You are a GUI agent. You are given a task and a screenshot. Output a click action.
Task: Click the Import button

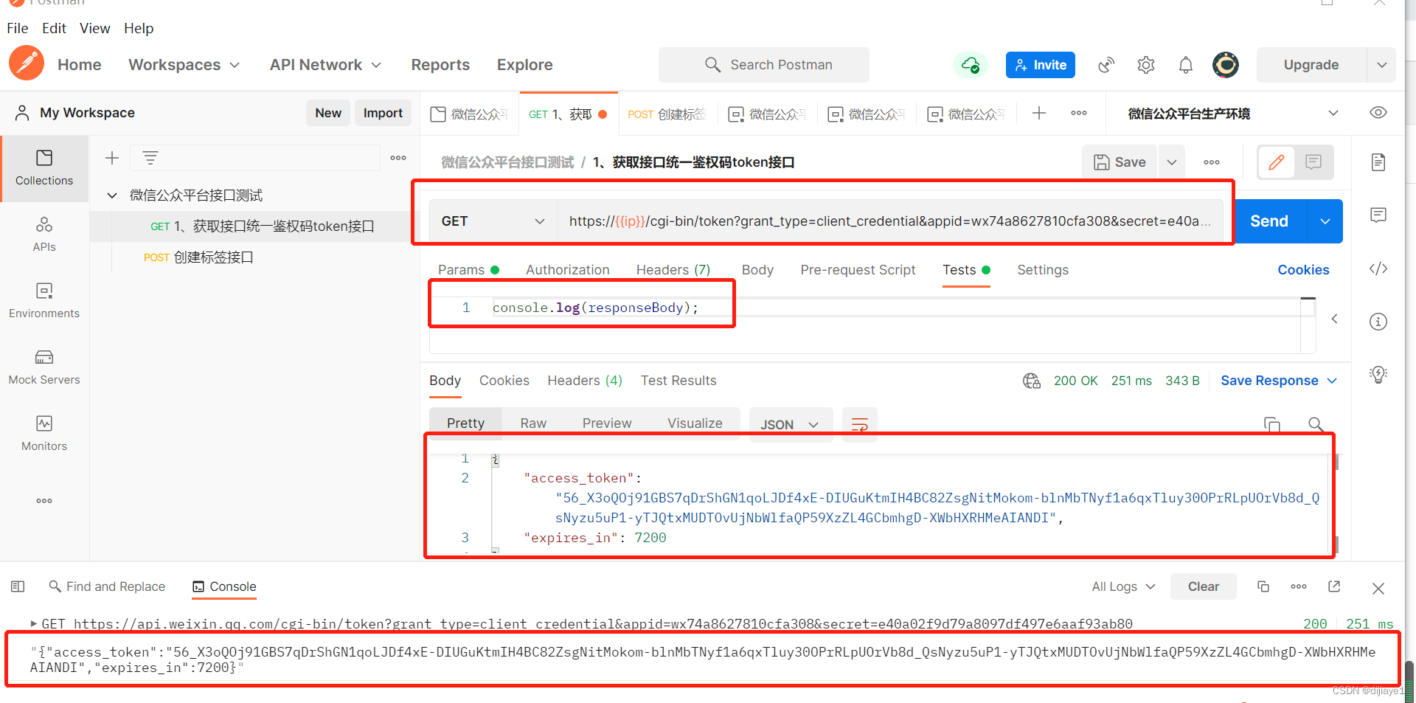[383, 113]
